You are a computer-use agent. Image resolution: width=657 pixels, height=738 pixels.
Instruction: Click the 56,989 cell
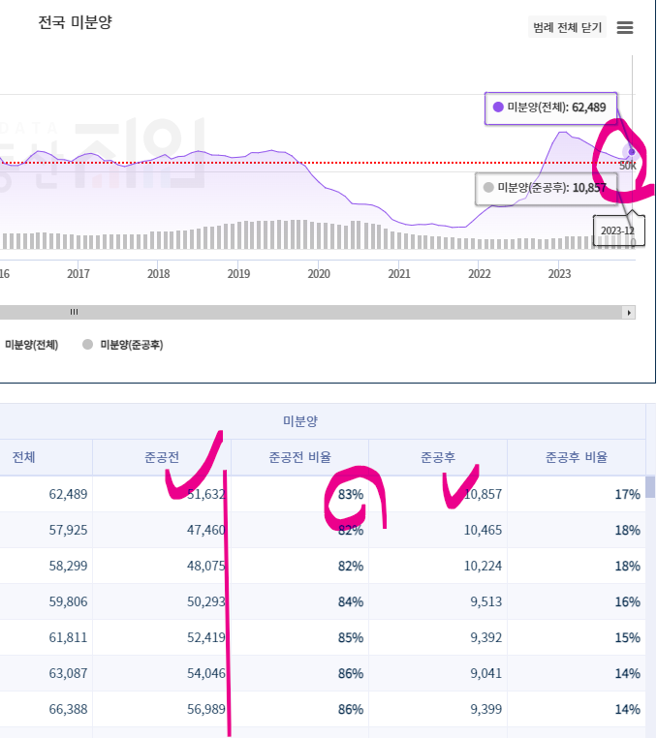tap(206, 709)
